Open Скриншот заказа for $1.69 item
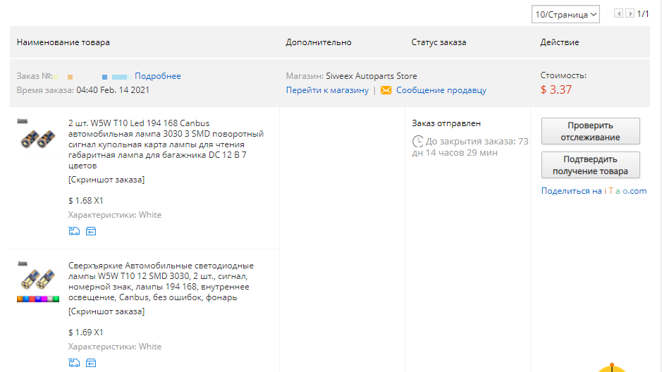Screen dimensions: 662x372 [x=106, y=311]
